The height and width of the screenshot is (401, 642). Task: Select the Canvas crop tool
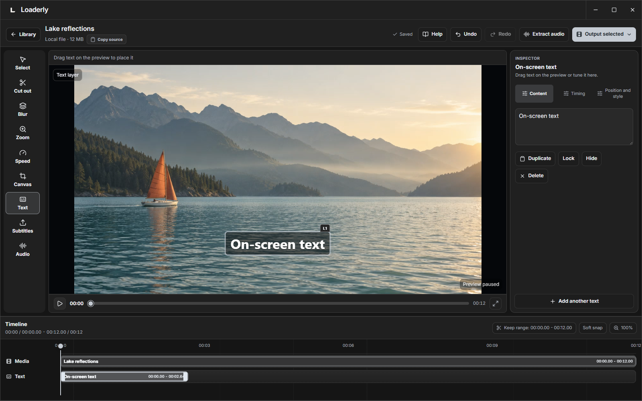pyautogui.click(x=22, y=180)
